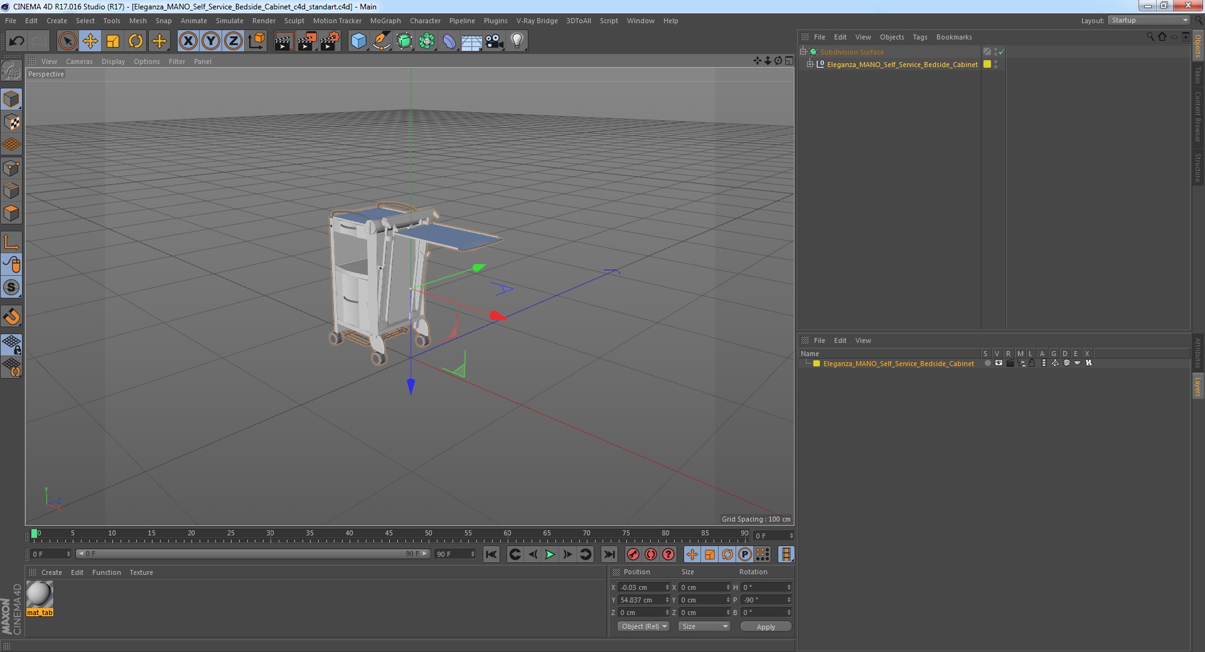
Task: Open the MoGraph menu
Action: click(385, 21)
